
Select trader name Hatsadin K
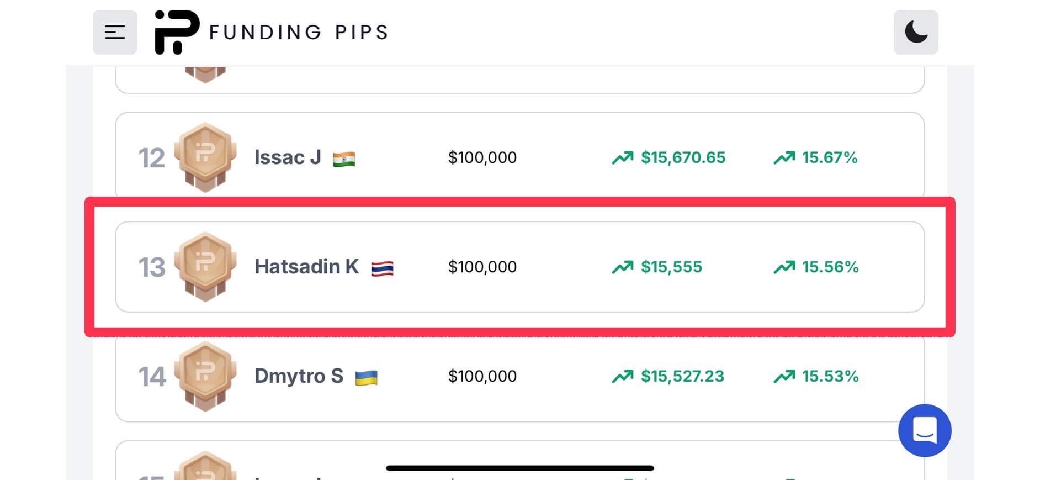coord(306,267)
